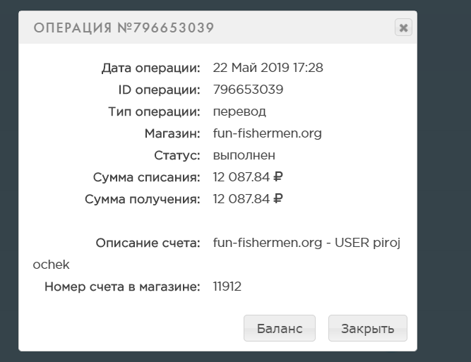Click the Тип операции value перевод

[x=239, y=111]
